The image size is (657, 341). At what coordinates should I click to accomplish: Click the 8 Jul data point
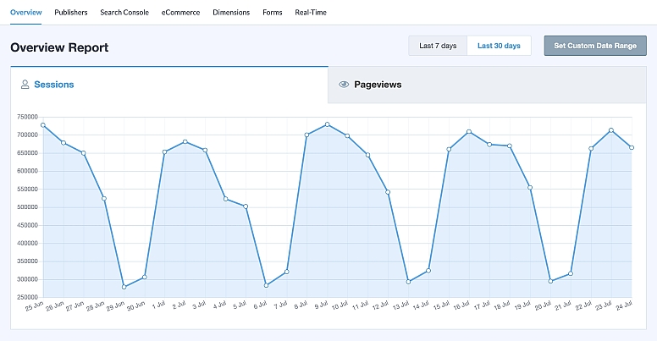click(306, 135)
